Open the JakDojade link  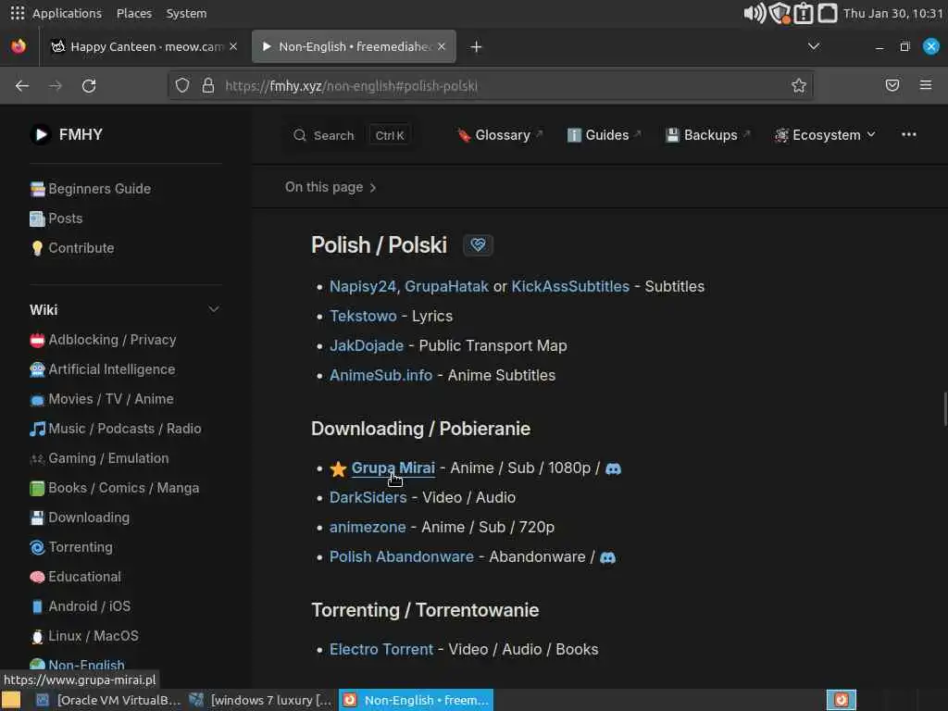coord(367,346)
